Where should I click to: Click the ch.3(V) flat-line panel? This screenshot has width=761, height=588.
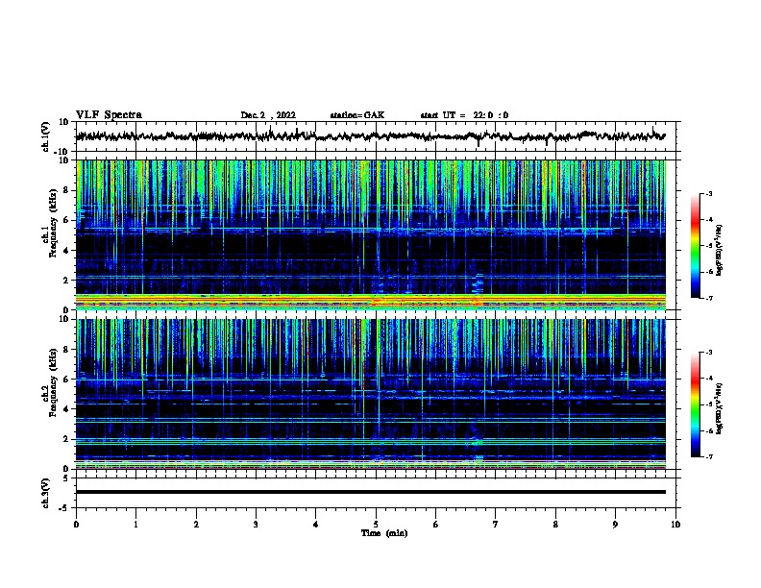(376, 493)
